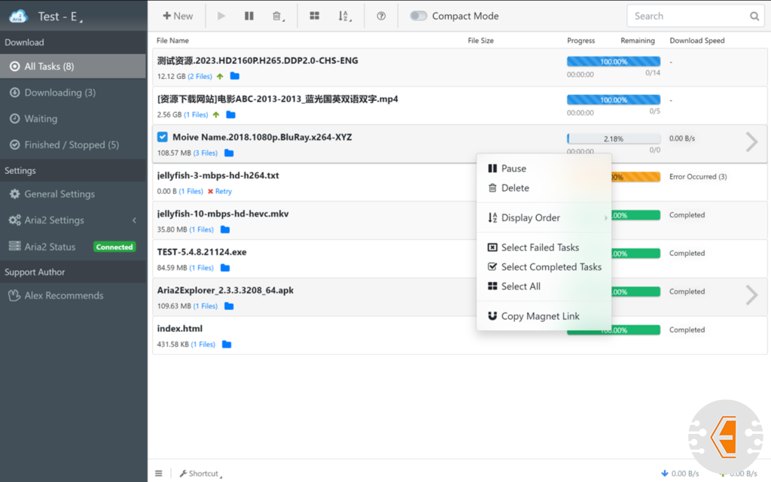Click the Start (play) toolbar icon
Viewport: 771px width, 482px height.
pos(221,16)
